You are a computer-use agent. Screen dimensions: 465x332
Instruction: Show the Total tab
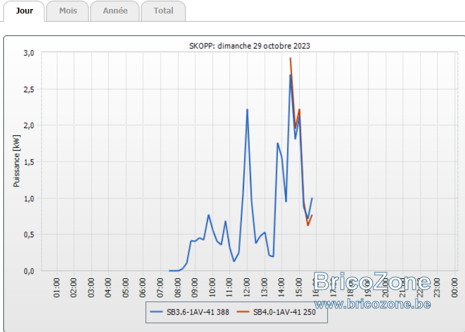pyautogui.click(x=163, y=11)
